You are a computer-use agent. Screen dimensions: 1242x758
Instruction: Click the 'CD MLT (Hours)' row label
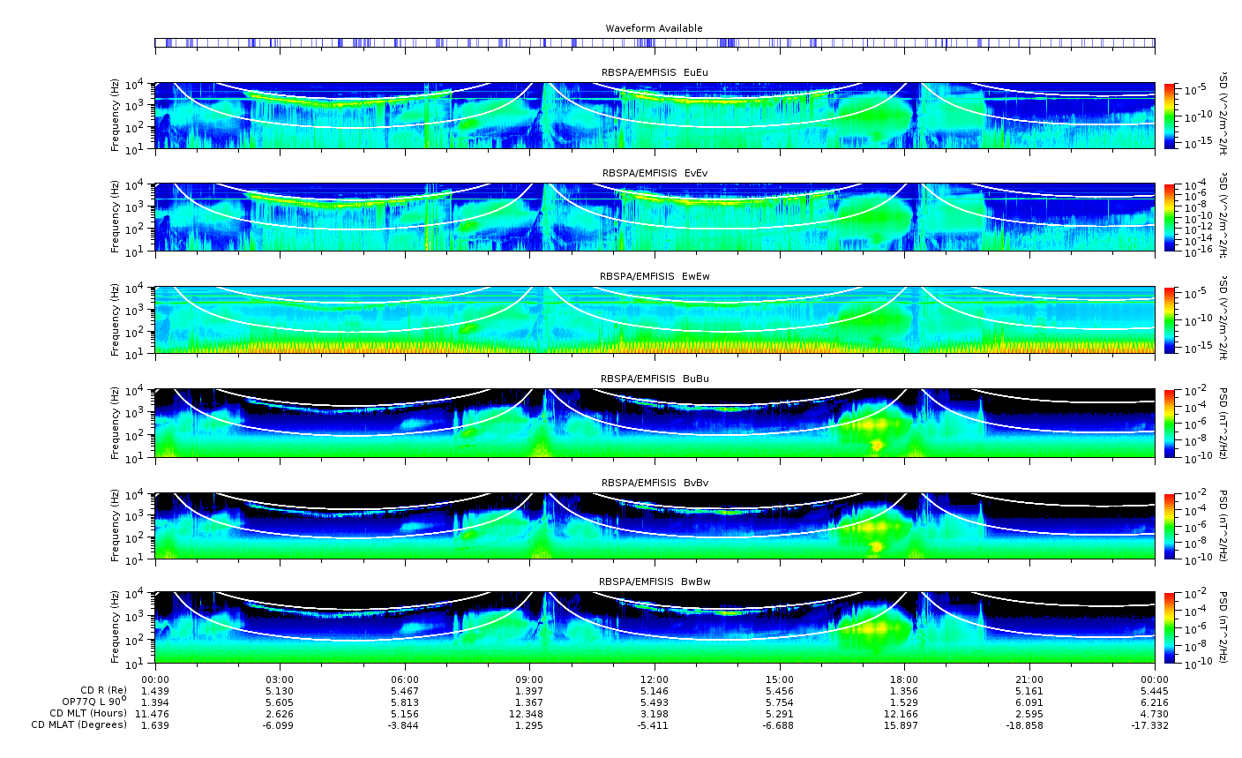[88, 713]
